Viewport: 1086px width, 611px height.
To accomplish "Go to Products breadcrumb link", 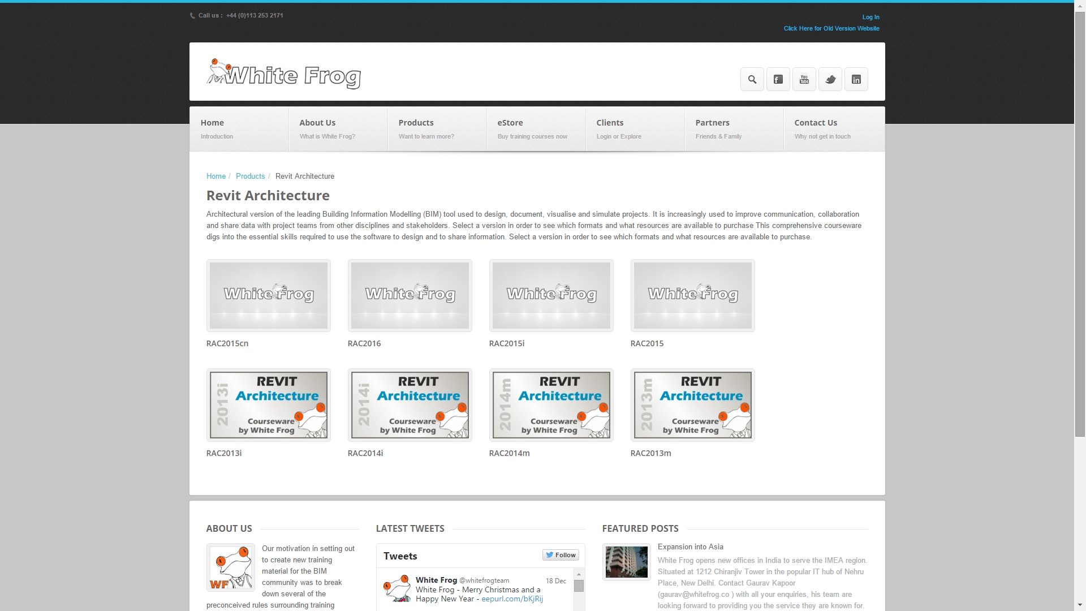I will [250, 177].
